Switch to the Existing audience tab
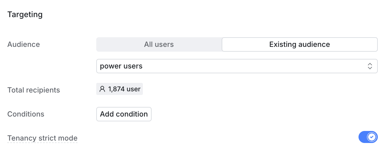 (300, 44)
